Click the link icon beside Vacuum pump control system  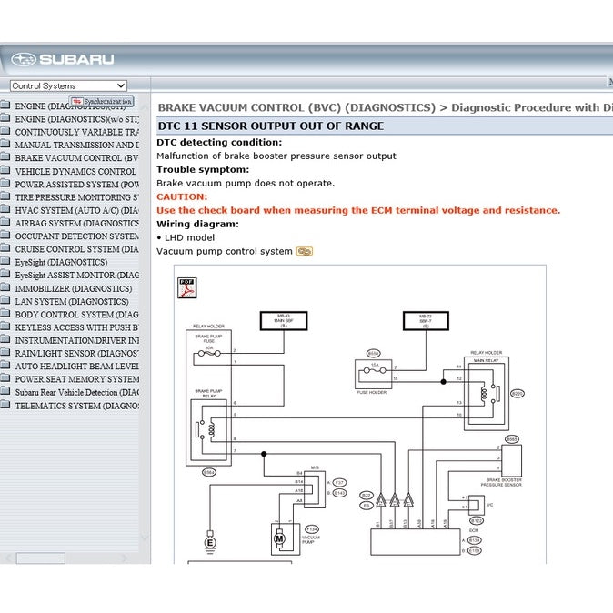coord(305,251)
